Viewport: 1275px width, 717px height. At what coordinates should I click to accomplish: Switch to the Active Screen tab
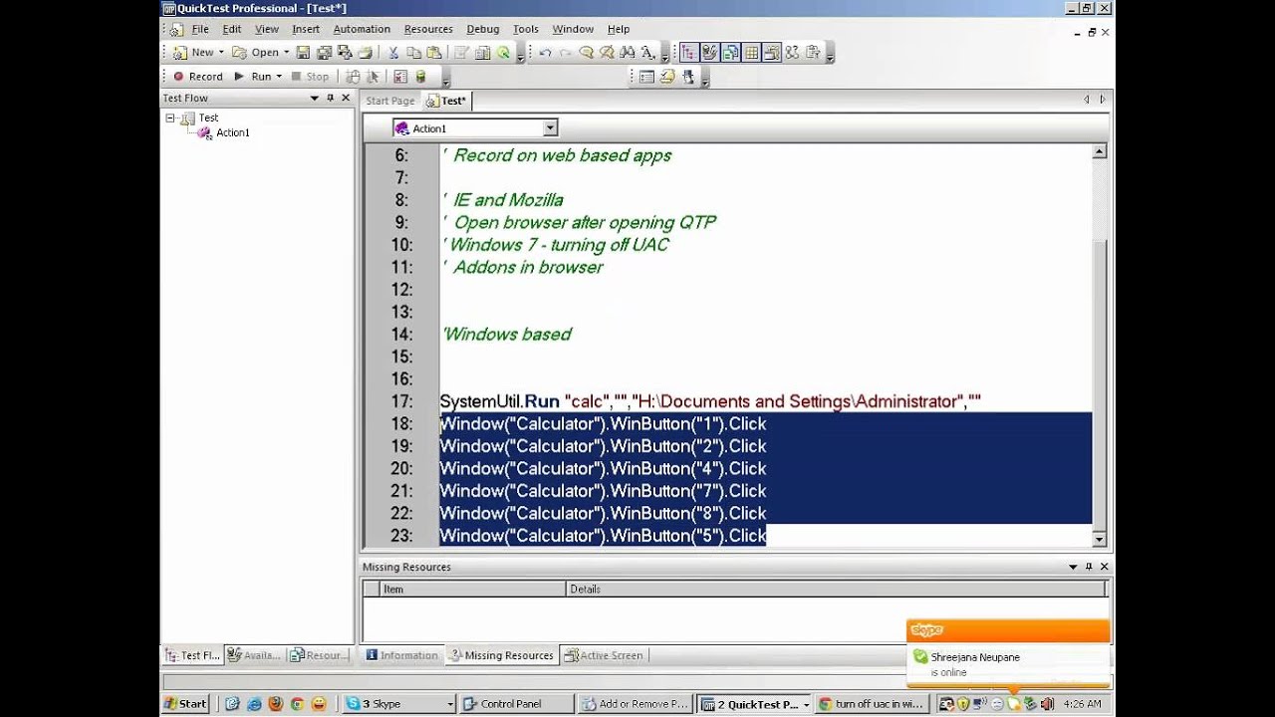[x=604, y=655]
